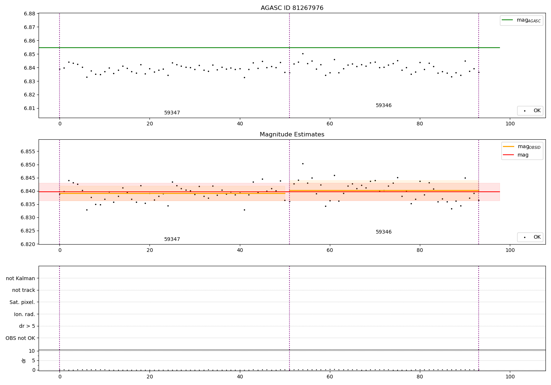Click the 6.825 y-axis tick label

(x=28, y=231)
